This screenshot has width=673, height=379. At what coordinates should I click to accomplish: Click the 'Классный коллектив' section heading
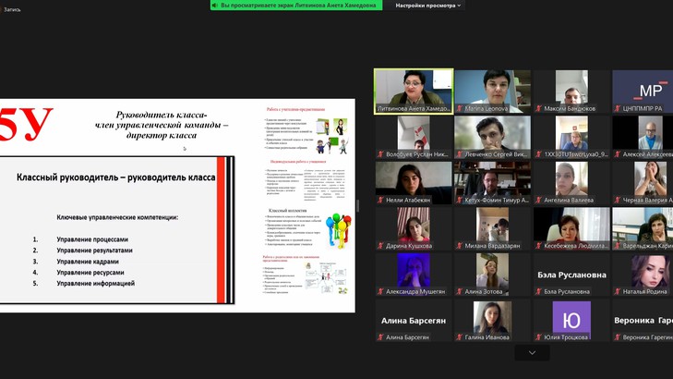pos(287,211)
